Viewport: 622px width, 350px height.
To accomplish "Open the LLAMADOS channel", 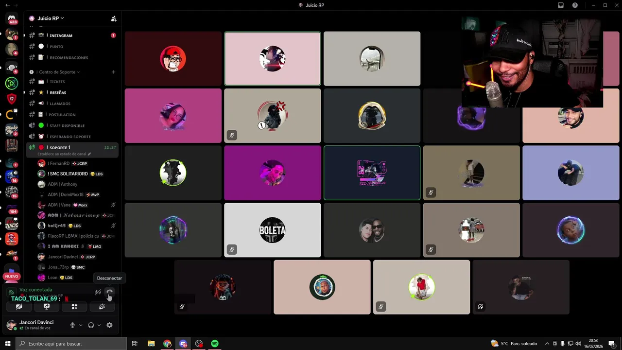I will pyautogui.click(x=72, y=104).
